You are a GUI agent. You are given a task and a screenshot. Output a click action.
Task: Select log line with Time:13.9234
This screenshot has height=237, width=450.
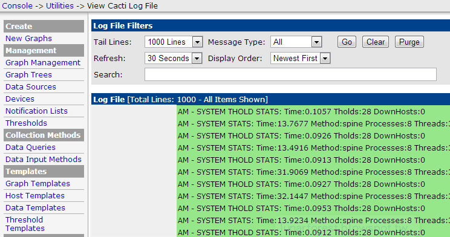[x=313, y=220]
